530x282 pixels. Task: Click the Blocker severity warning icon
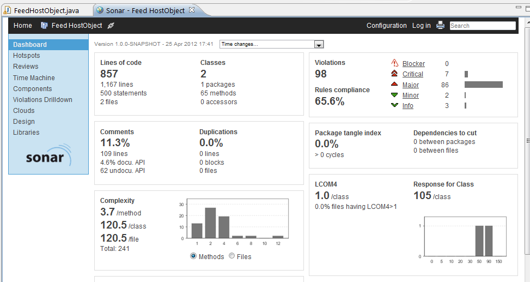click(394, 63)
